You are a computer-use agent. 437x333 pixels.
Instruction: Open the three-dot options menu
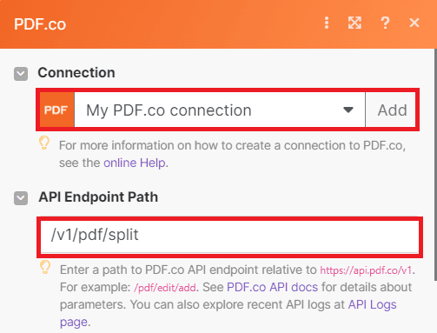327,23
